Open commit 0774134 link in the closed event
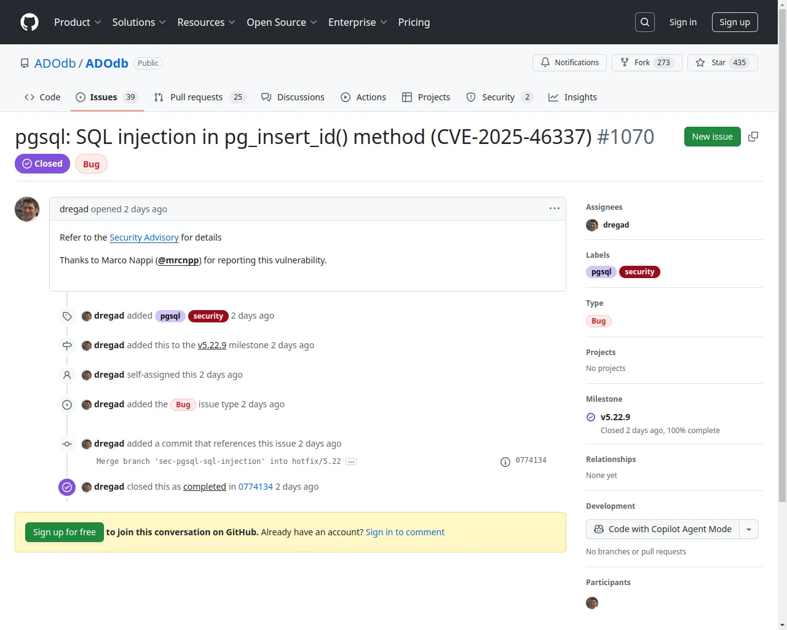The image size is (787, 630). (256, 487)
